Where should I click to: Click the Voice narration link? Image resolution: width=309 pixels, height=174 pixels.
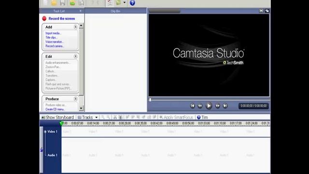click(55, 42)
